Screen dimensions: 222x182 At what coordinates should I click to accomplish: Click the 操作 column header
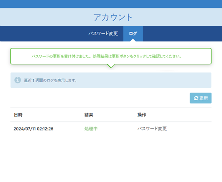pos(142,114)
